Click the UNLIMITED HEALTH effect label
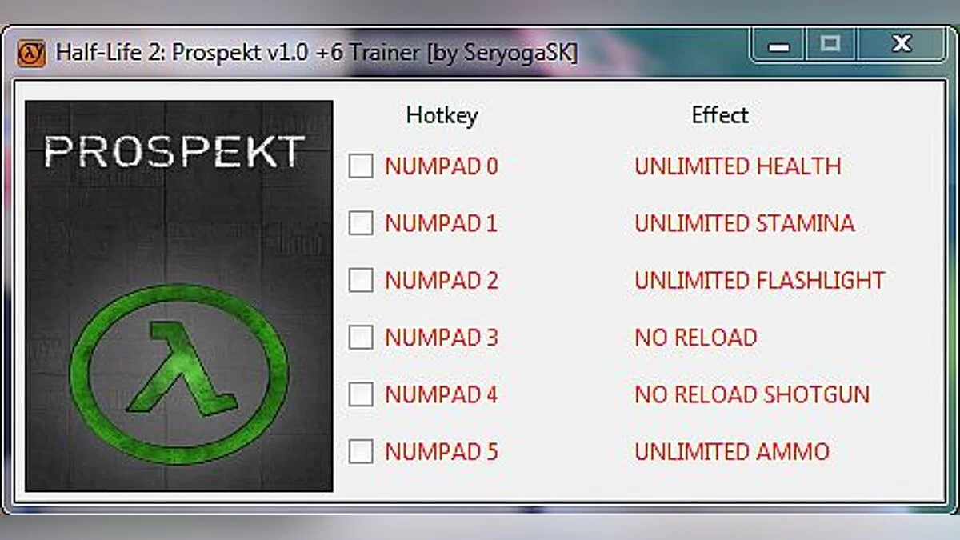This screenshot has width=960, height=540. pos(738,166)
